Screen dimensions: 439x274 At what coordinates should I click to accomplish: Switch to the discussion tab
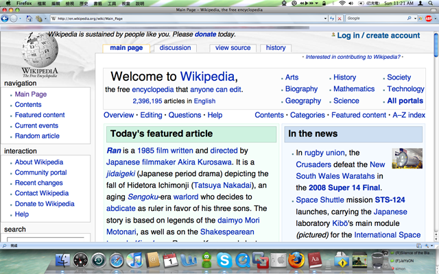(176, 48)
